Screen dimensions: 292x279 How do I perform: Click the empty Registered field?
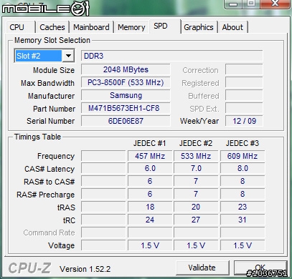(244, 82)
